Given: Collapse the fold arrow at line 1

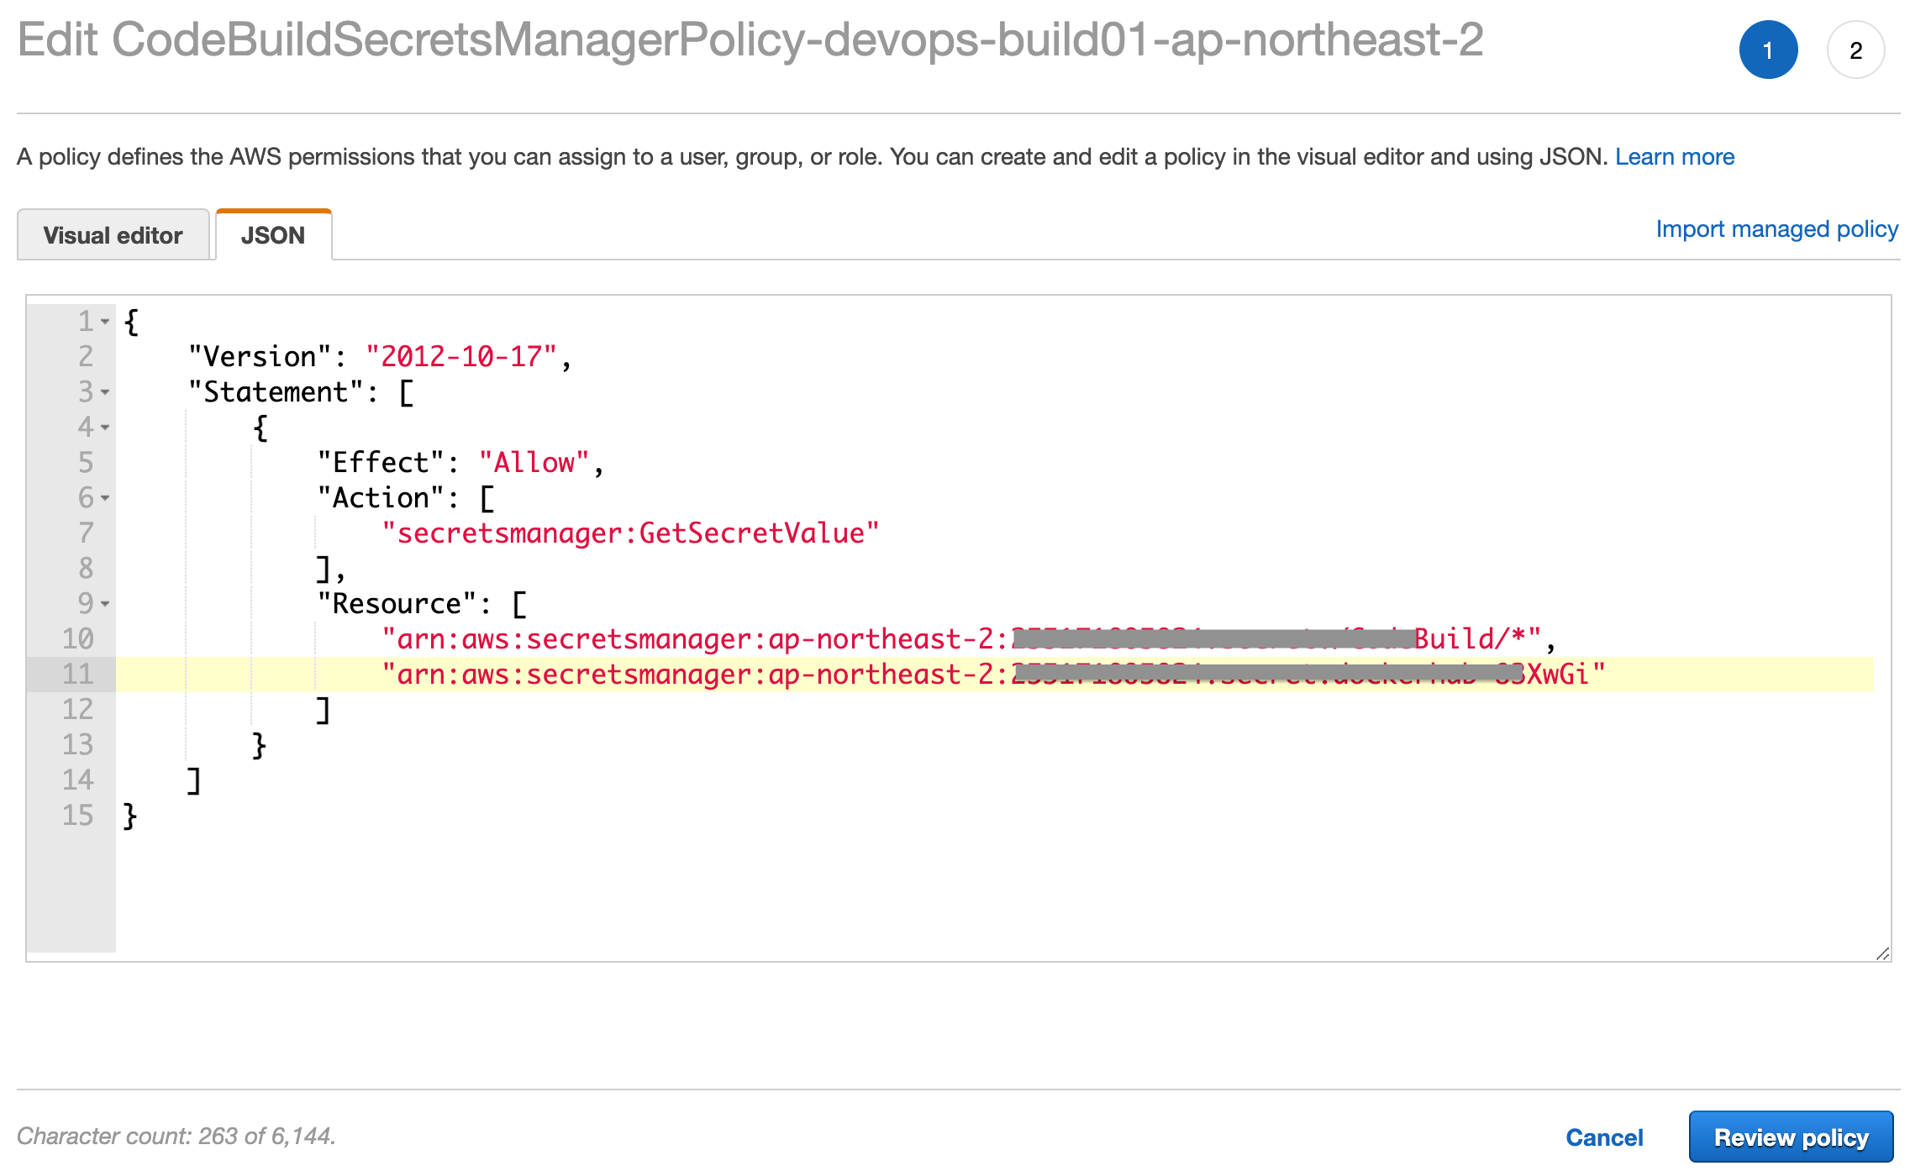Looking at the screenshot, I should click(105, 322).
